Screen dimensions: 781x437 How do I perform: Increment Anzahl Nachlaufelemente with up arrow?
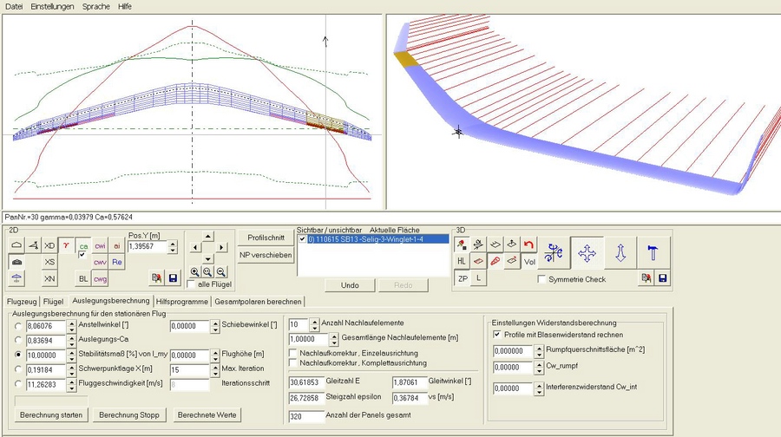[x=314, y=321]
